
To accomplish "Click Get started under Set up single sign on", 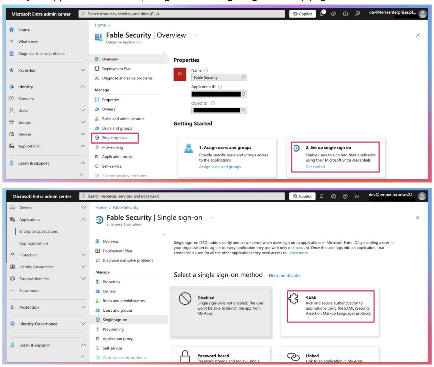I will pos(315,167).
